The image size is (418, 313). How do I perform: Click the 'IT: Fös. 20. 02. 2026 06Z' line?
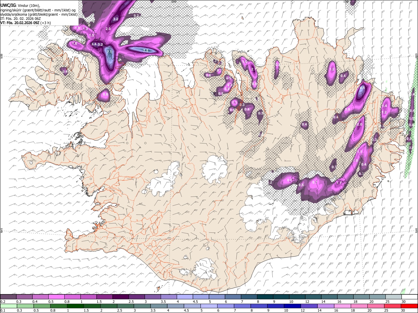tap(21, 19)
